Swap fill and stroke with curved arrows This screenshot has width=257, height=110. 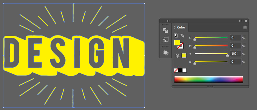tap(182, 35)
